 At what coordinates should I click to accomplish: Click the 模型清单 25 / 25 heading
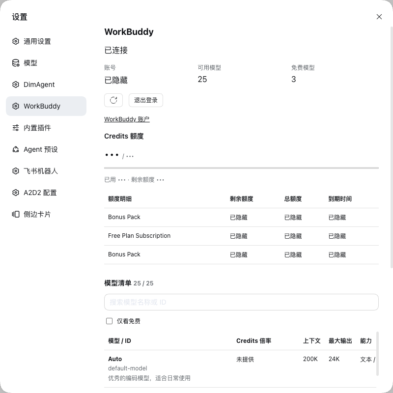[x=129, y=283]
